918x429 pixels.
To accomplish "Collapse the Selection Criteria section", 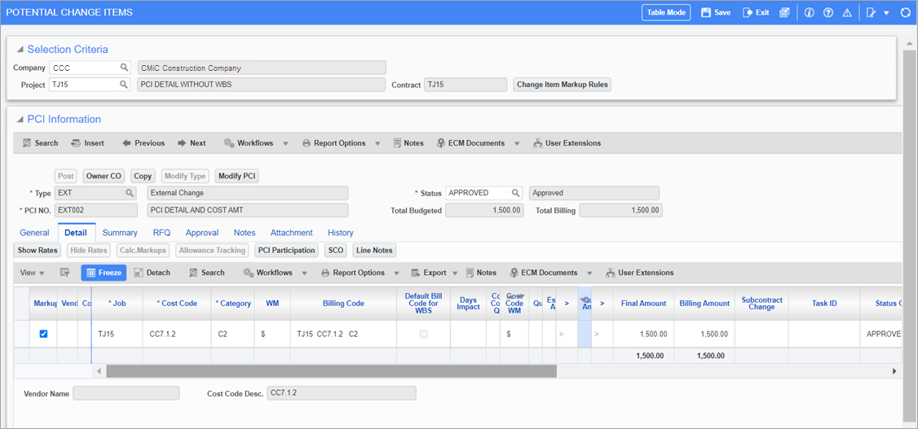I will [20, 50].
